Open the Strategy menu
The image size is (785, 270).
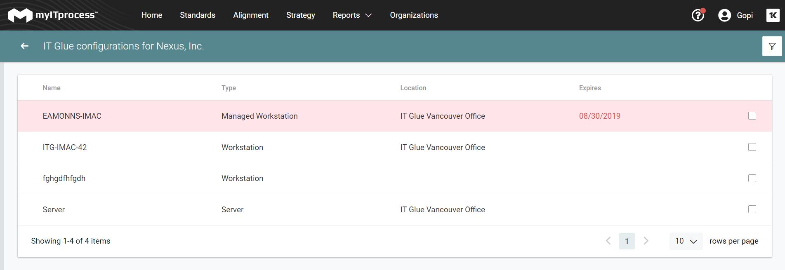click(301, 15)
